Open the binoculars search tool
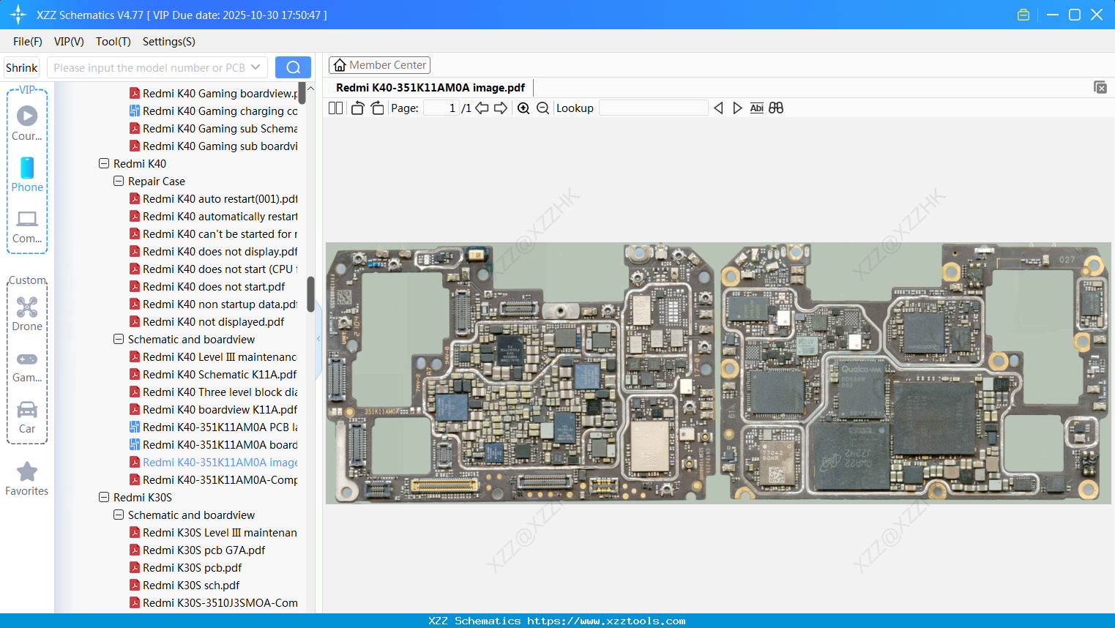The height and width of the screenshot is (628, 1115). [776, 108]
